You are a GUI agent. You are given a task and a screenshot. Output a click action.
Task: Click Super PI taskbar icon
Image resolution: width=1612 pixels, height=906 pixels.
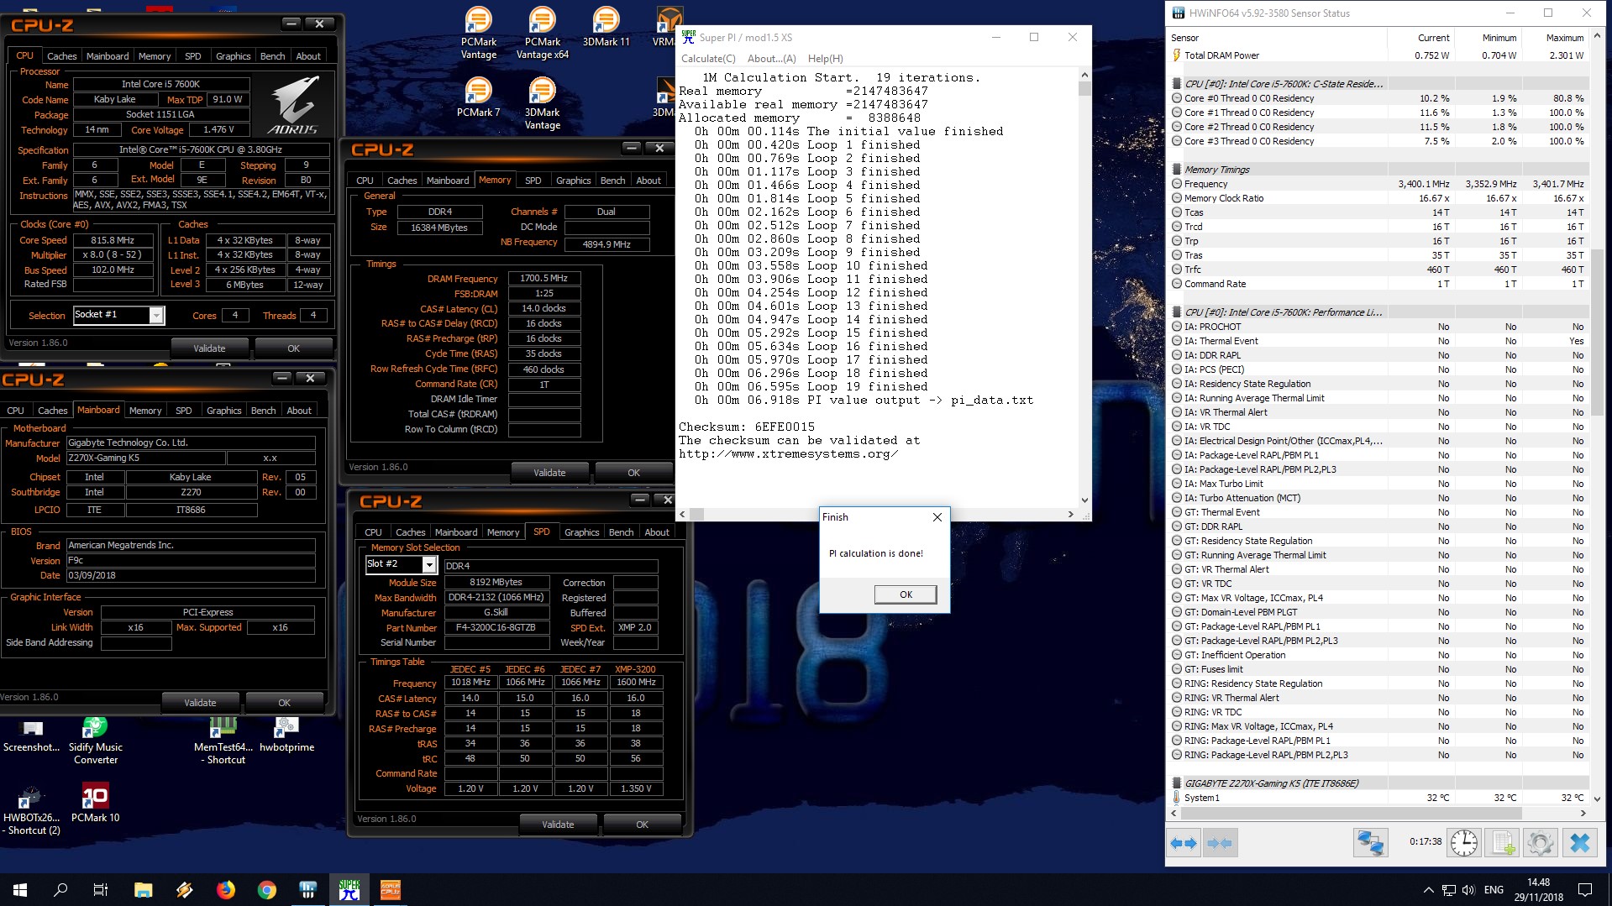pos(349,889)
